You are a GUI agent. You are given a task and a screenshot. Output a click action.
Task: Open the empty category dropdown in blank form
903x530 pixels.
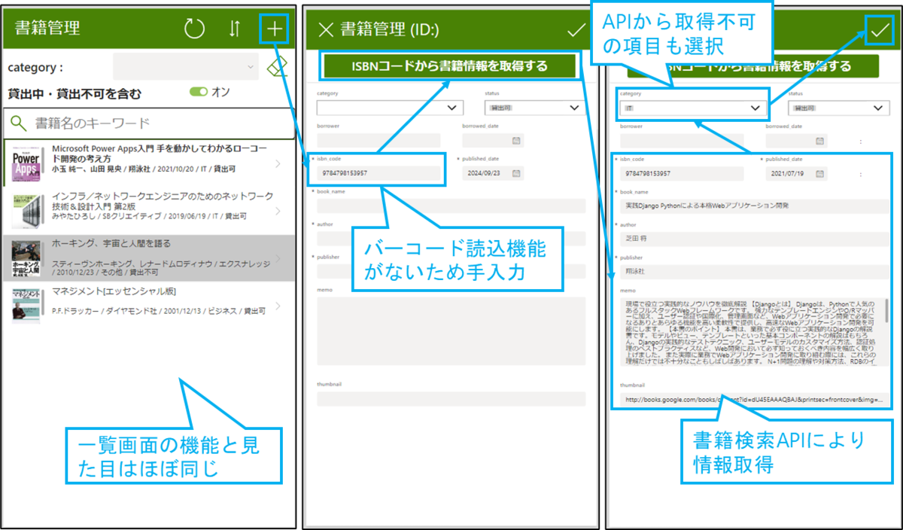pyautogui.click(x=390, y=108)
